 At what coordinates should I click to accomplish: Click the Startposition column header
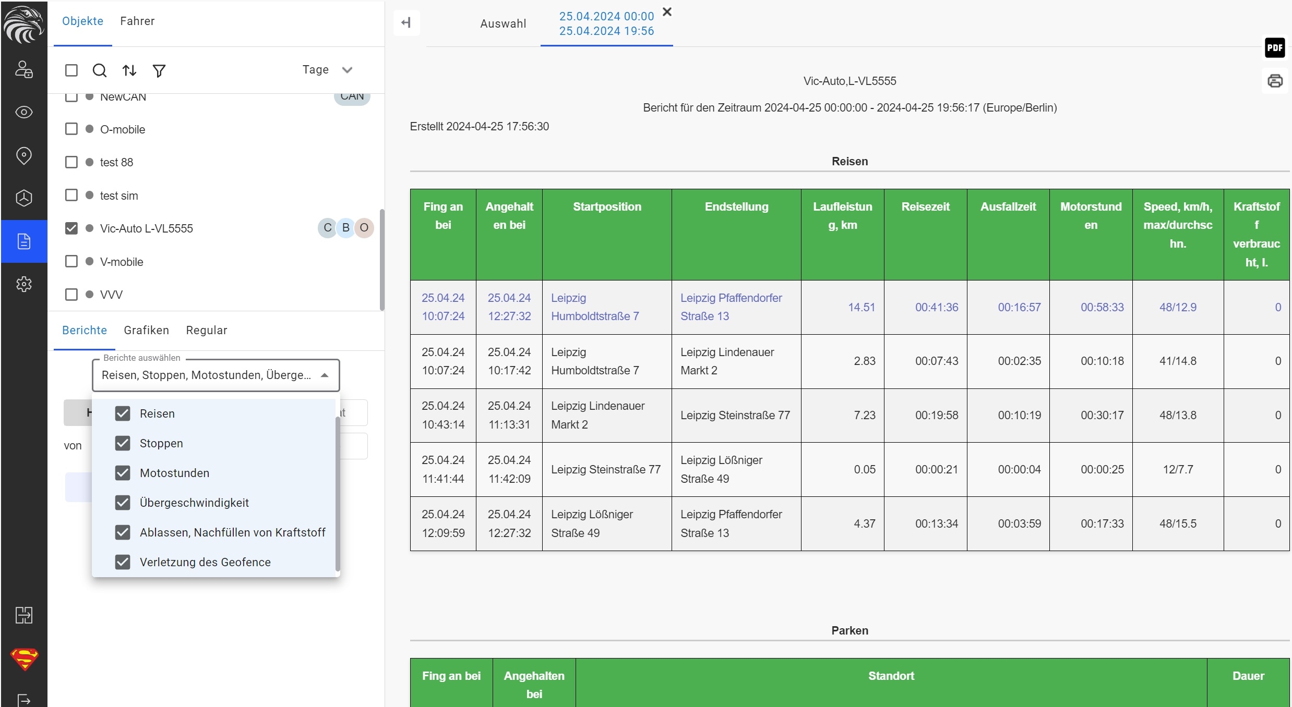click(607, 235)
